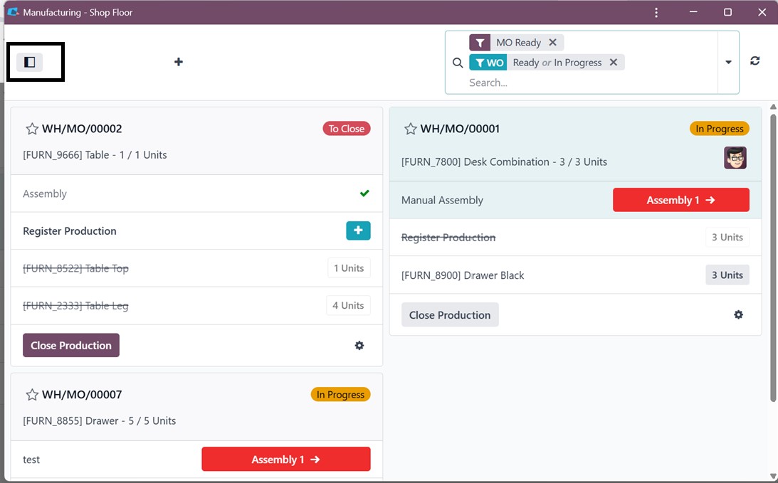Toggle the sidebar panel icon
Viewport: 778px width, 483px height.
29,62
